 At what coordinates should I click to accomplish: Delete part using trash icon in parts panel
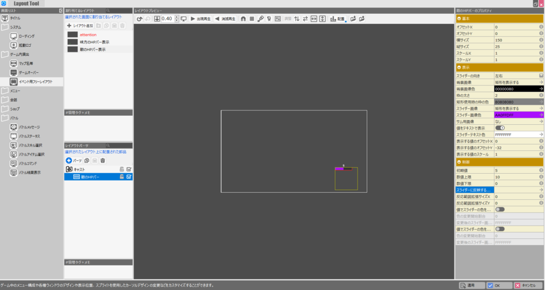tap(103, 160)
